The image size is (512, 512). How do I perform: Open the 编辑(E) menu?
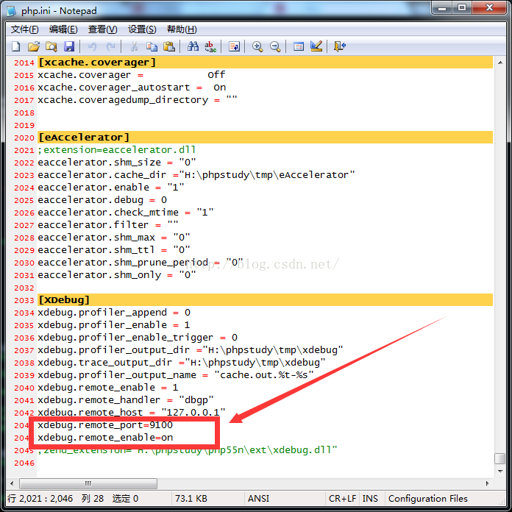coord(63,29)
